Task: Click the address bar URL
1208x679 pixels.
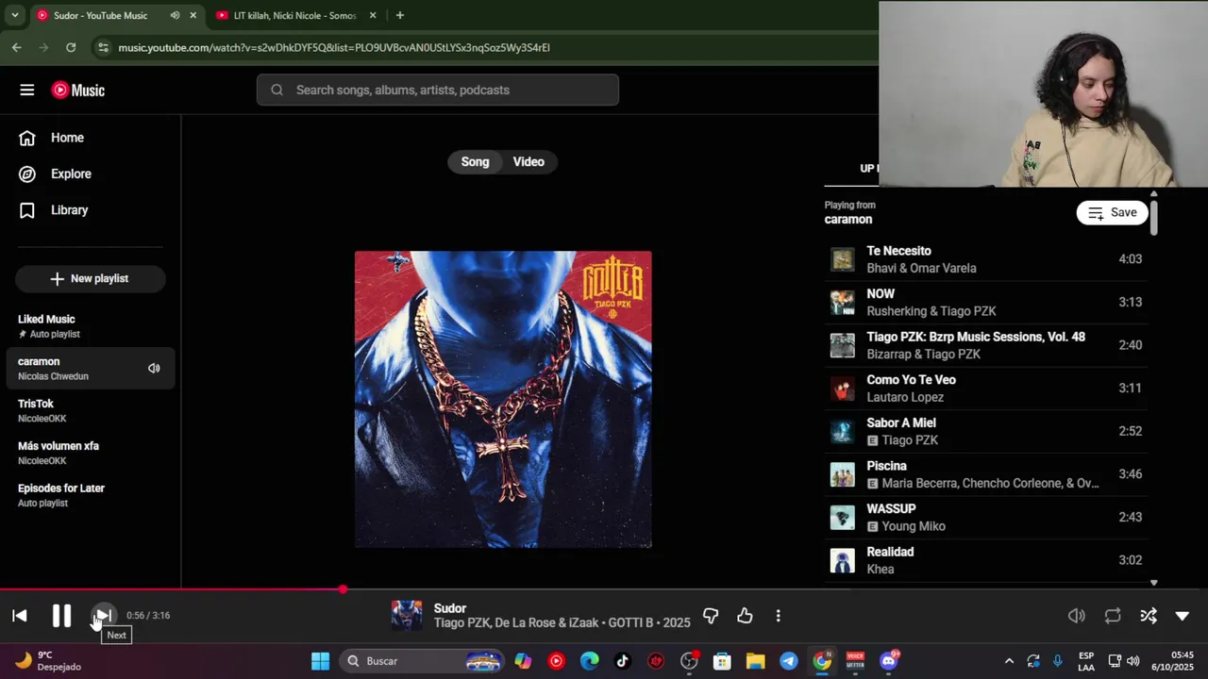Action: click(334, 47)
